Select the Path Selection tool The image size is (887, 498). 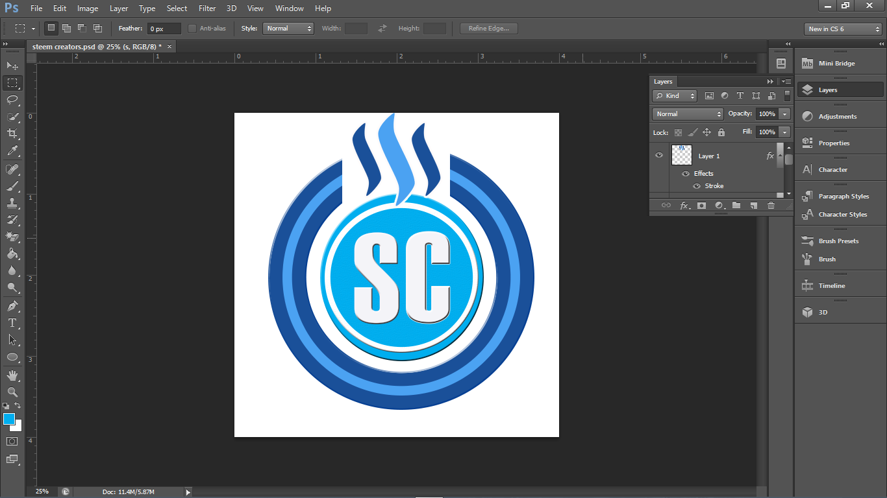[12, 340]
